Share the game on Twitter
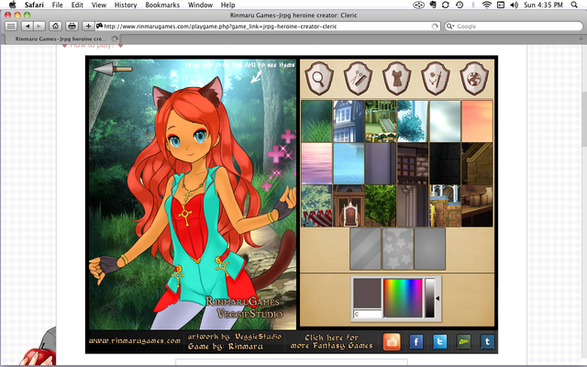This screenshot has width=587, height=367. click(440, 341)
